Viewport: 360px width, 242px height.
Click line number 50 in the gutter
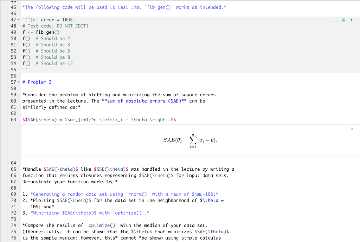tap(13, 38)
